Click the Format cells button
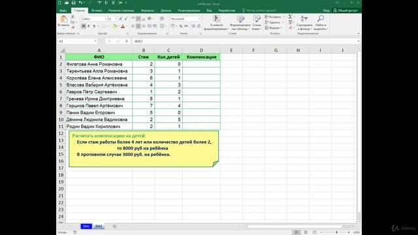This screenshot has width=418, height=235. [x=273, y=27]
